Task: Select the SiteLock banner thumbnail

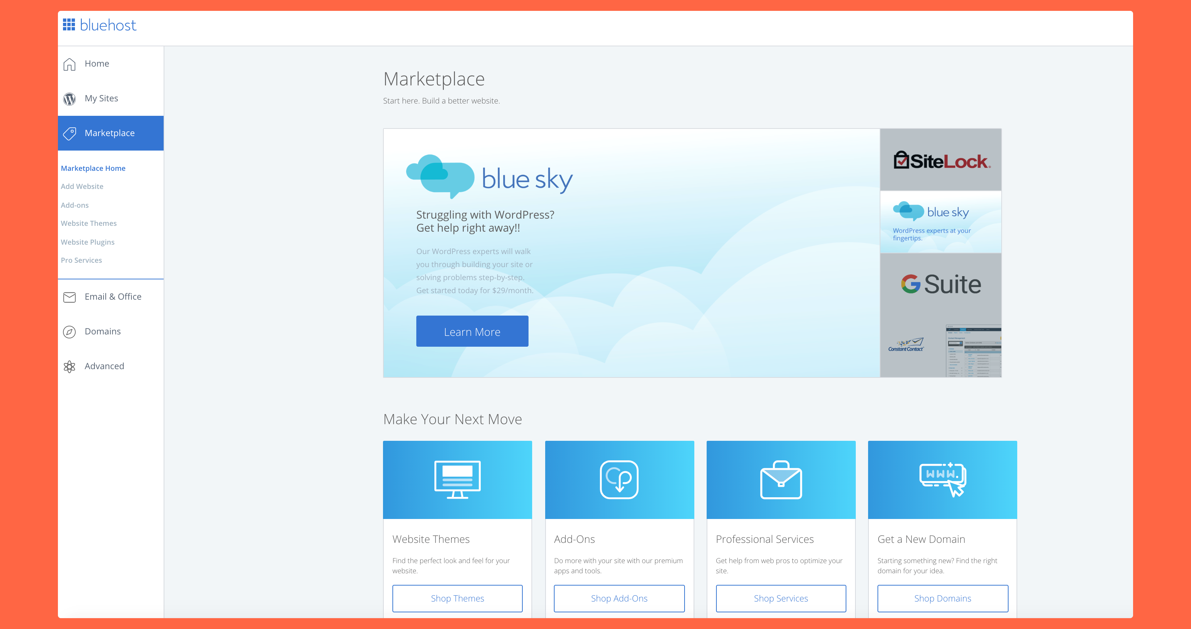Action: coord(941,160)
